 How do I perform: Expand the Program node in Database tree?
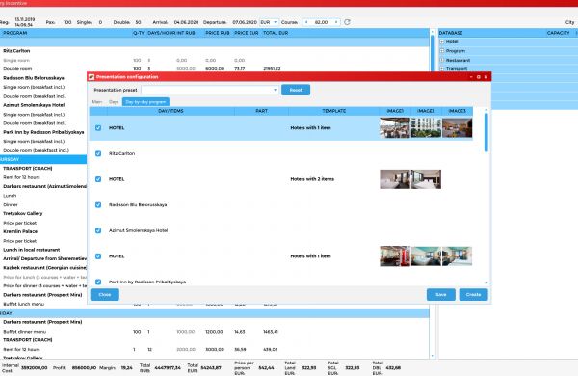click(x=442, y=51)
